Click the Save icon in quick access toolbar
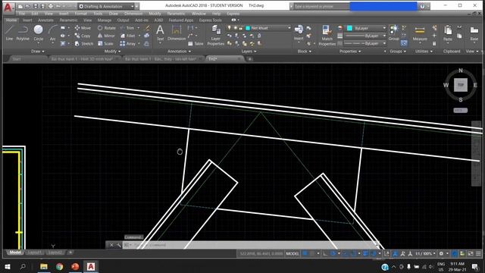 (36, 6)
